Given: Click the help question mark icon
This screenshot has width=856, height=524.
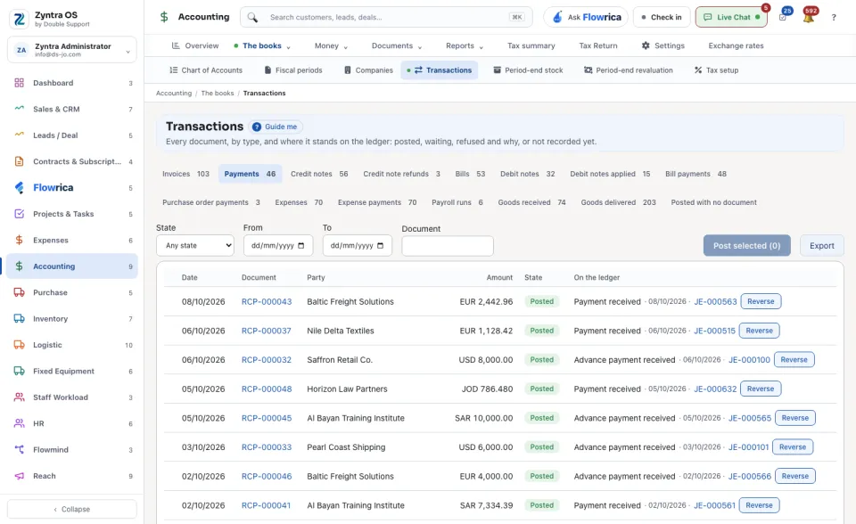Looking at the screenshot, I should tap(834, 18).
